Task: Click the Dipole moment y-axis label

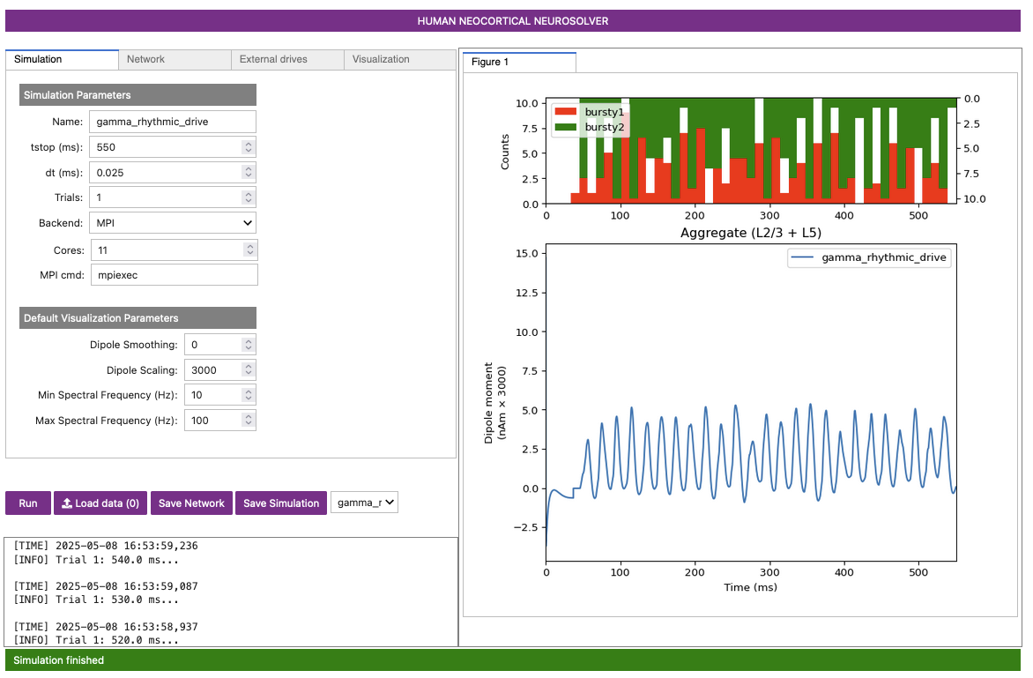Action: point(494,403)
